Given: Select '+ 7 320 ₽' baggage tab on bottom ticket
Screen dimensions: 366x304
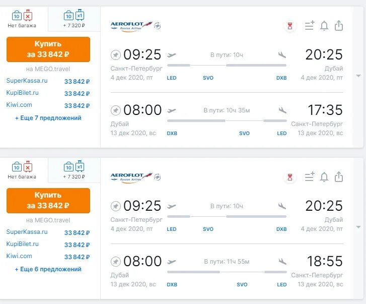Looking at the screenshot, I should (74, 170).
